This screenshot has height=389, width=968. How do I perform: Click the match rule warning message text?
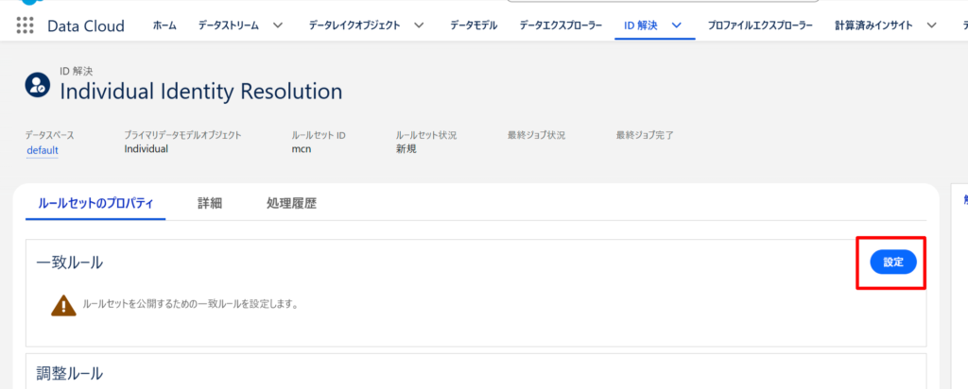coord(190,305)
